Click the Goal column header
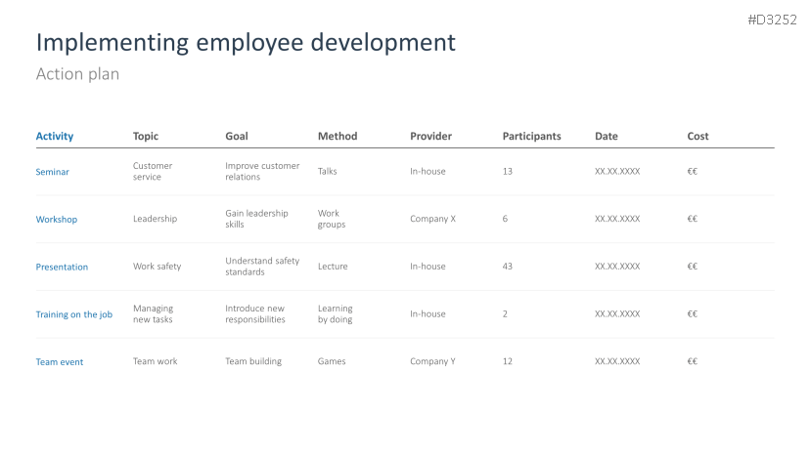Viewport: 811px width, 455px height. click(237, 137)
